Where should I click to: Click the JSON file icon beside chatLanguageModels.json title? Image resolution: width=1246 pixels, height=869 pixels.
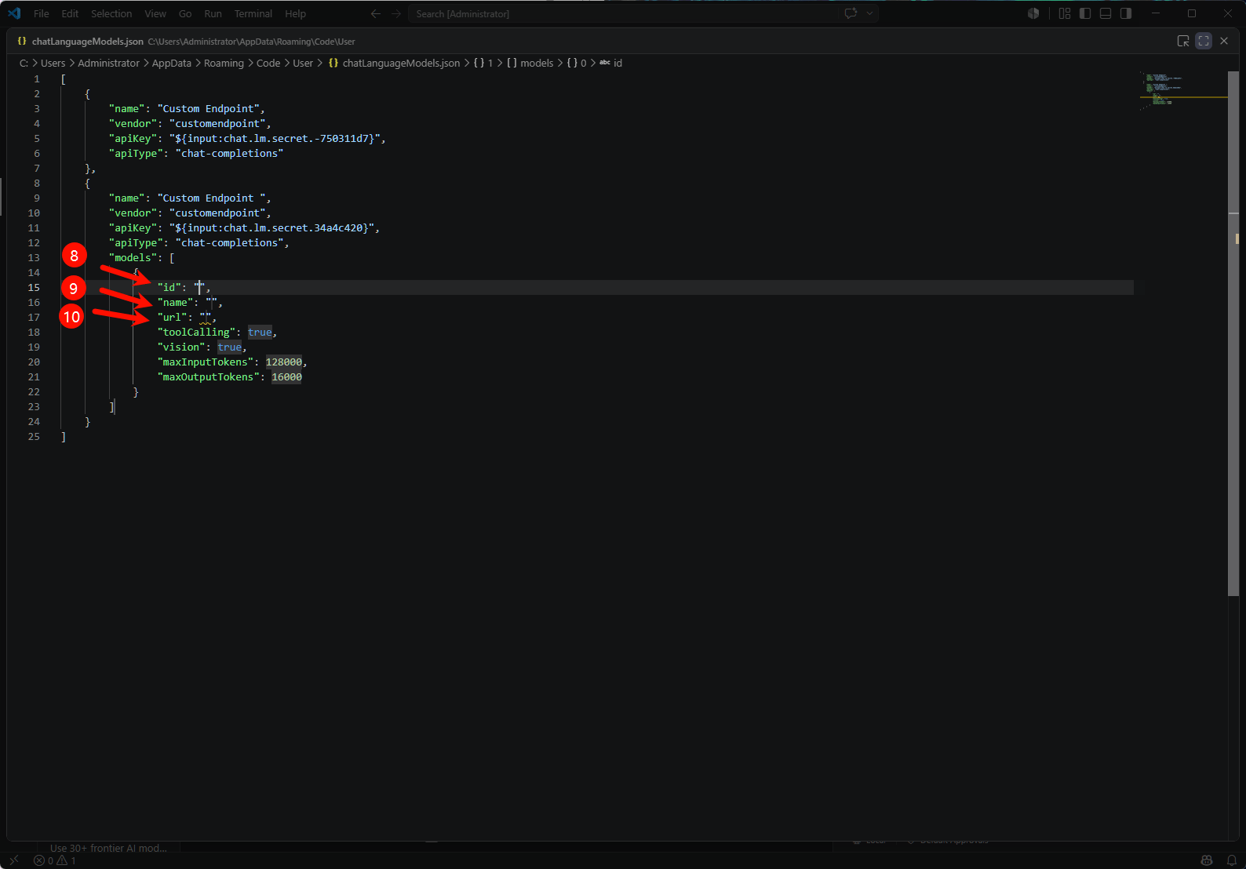coord(22,41)
